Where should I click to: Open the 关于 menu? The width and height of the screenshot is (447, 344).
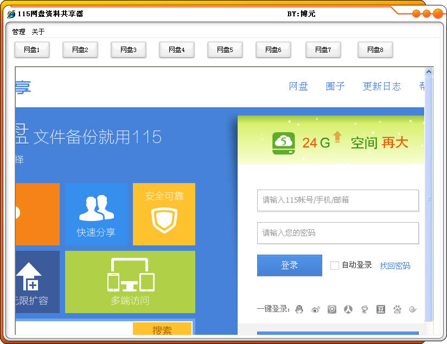click(x=38, y=31)
